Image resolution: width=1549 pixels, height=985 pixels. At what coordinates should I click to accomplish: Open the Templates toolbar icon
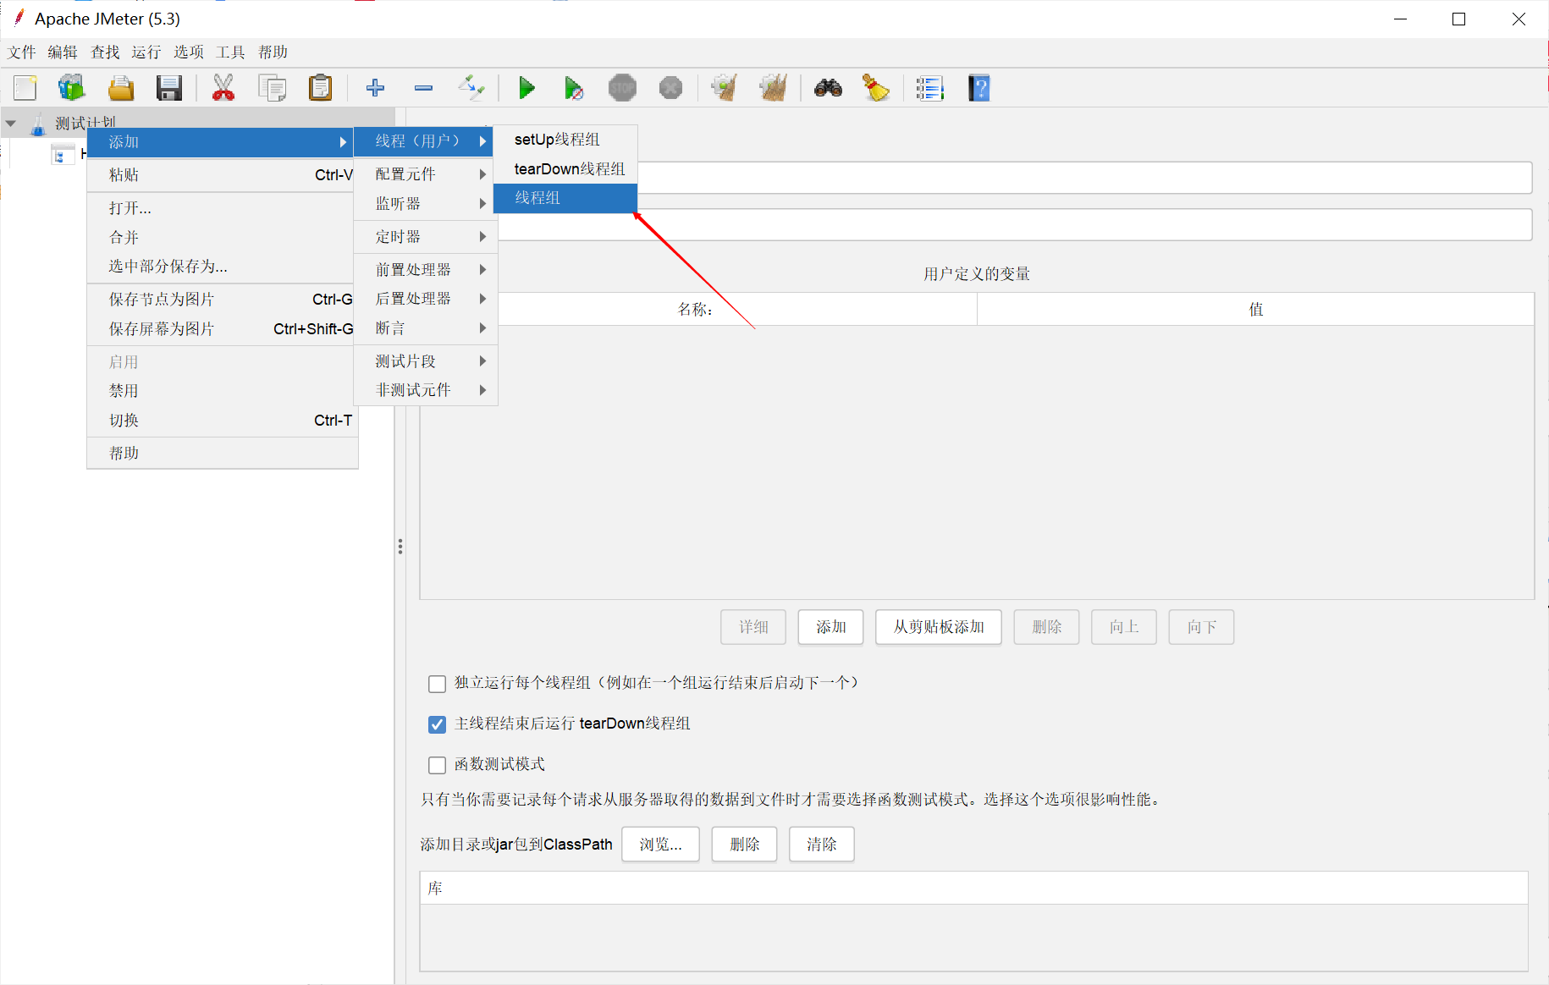72,88
